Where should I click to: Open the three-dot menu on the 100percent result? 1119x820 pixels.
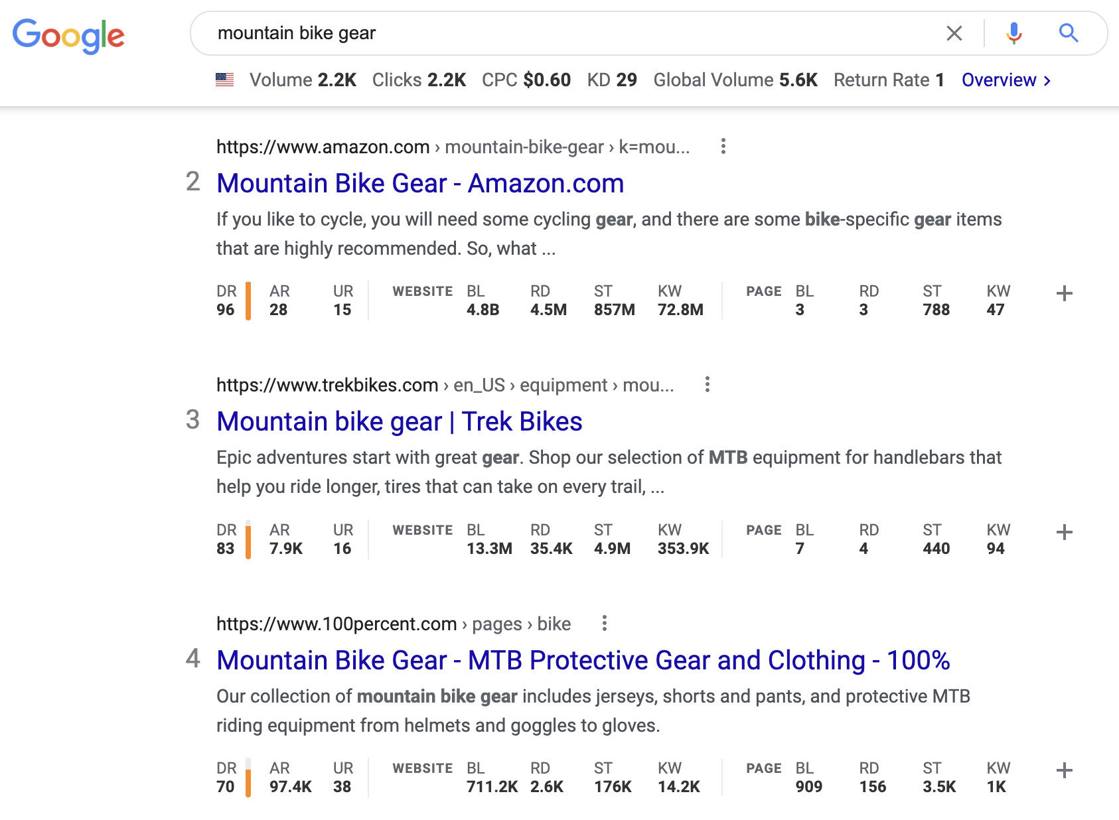pyautogui.click(x=605, y=624)
